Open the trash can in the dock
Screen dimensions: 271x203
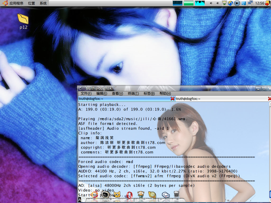(177, 194)
